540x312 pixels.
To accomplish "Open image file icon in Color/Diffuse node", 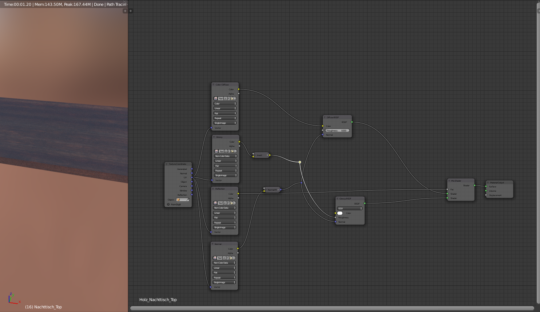I will tap(231, 99).
